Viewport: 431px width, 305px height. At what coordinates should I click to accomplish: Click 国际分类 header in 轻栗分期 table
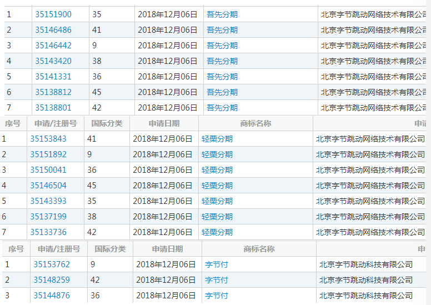(107, 123)
